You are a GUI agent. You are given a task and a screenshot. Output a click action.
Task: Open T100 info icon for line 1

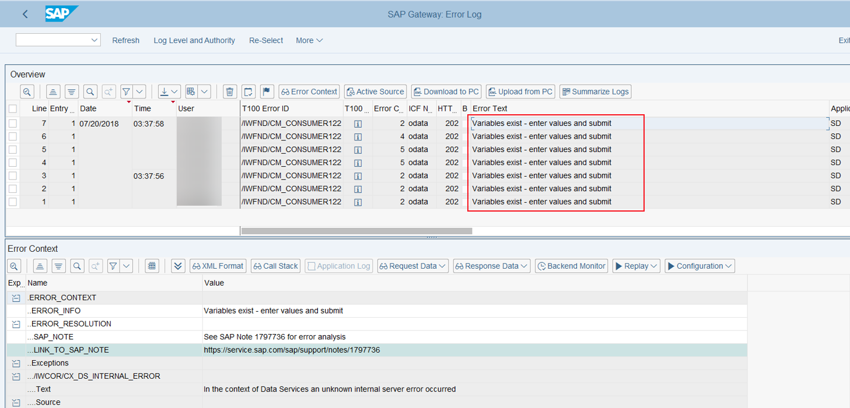tap(358, 202)
